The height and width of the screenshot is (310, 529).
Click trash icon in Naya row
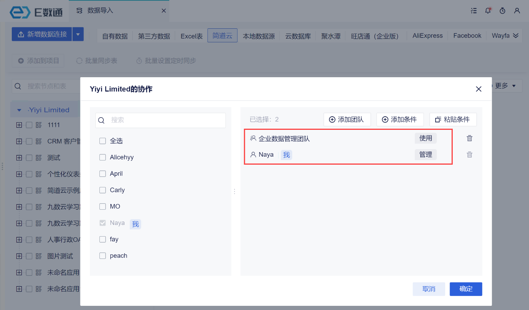click(469, 154)
